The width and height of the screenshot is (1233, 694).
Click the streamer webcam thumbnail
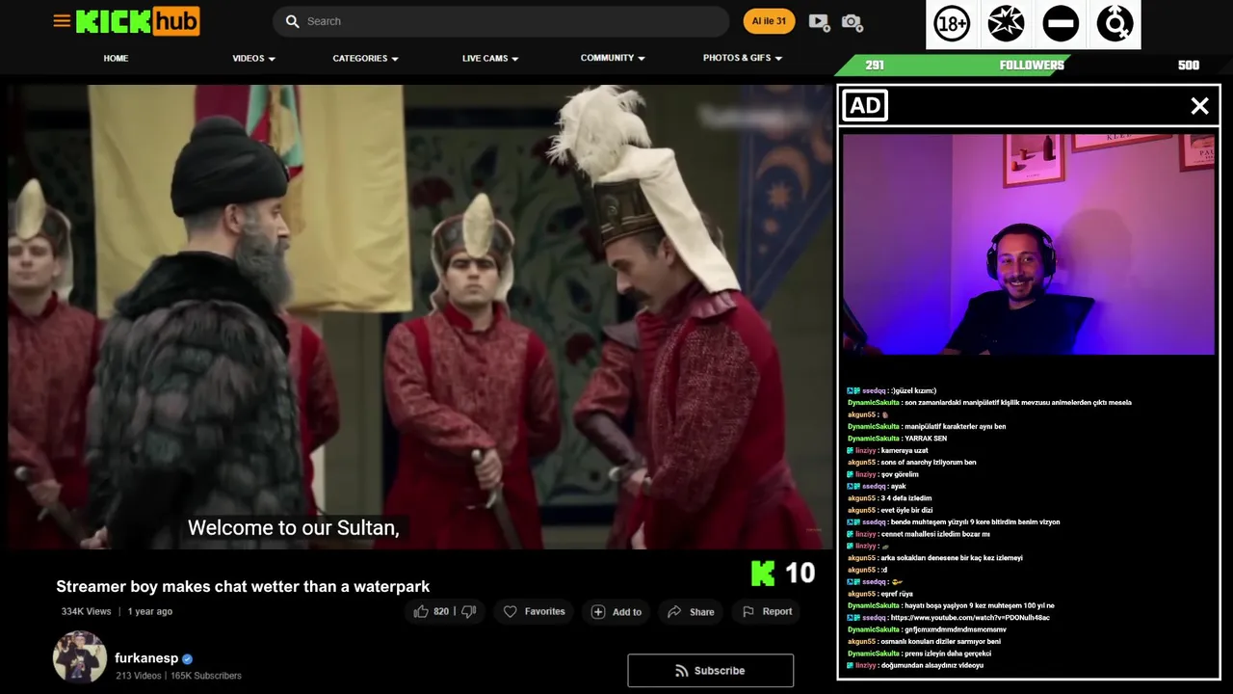1029,245
